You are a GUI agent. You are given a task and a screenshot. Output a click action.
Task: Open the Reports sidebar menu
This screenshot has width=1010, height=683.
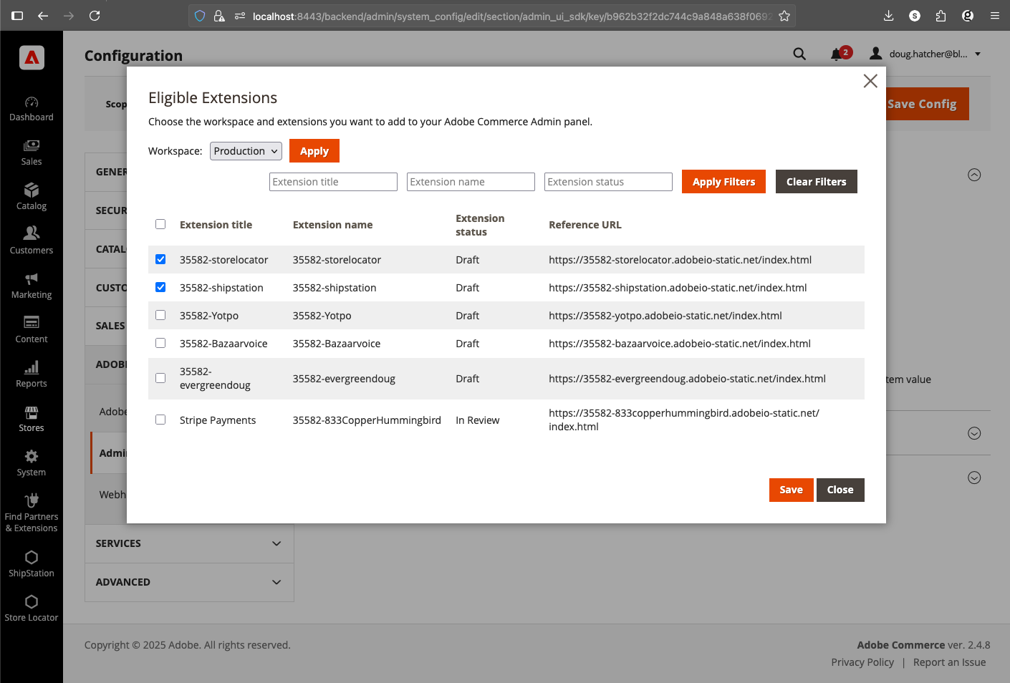point(32,375)
